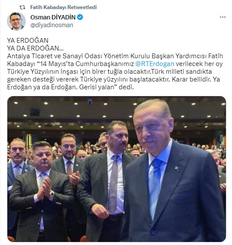Click the wristwatch in the photo
Viewport: 232px width, 245px height.
click(x=52, y=194)
